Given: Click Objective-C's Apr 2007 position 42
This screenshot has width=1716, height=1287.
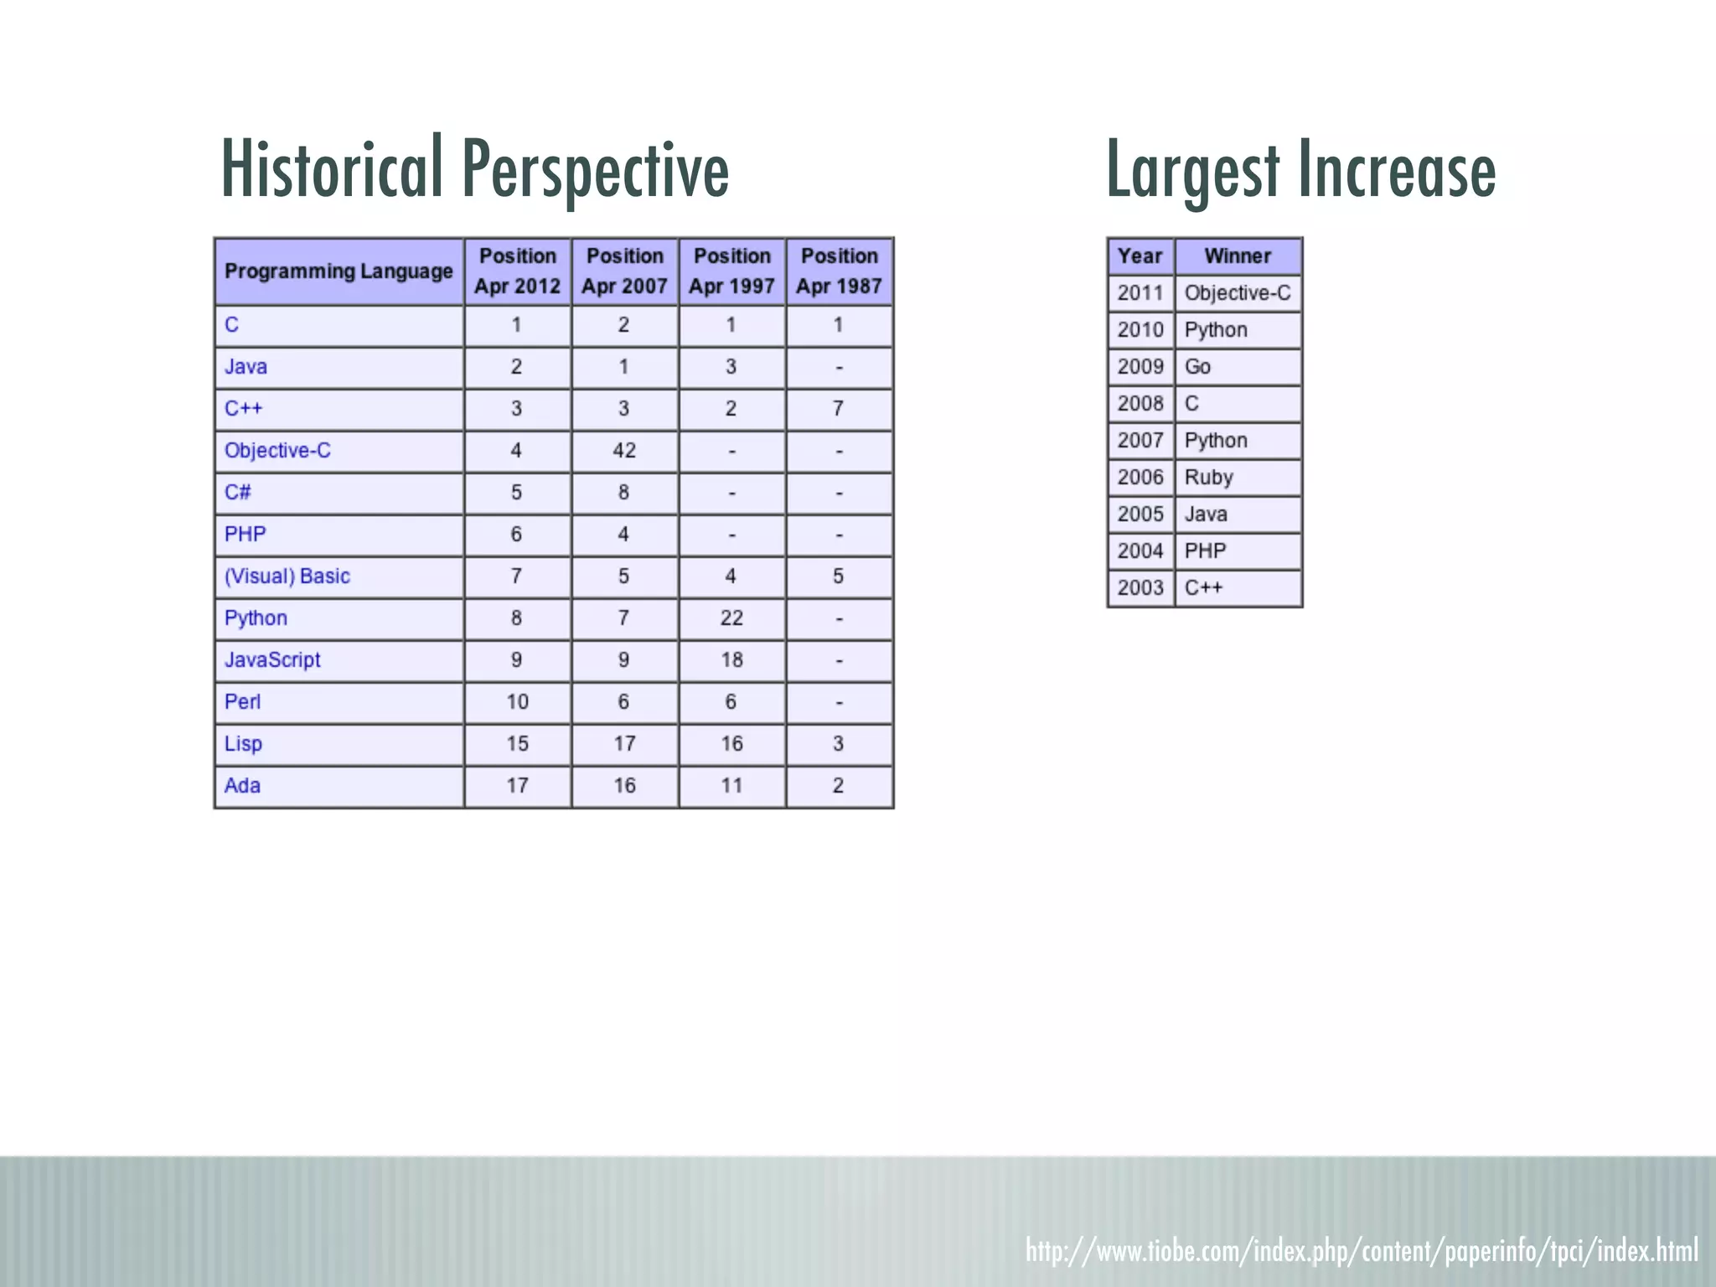Looking at the screenshot, I should click(625, 452).
